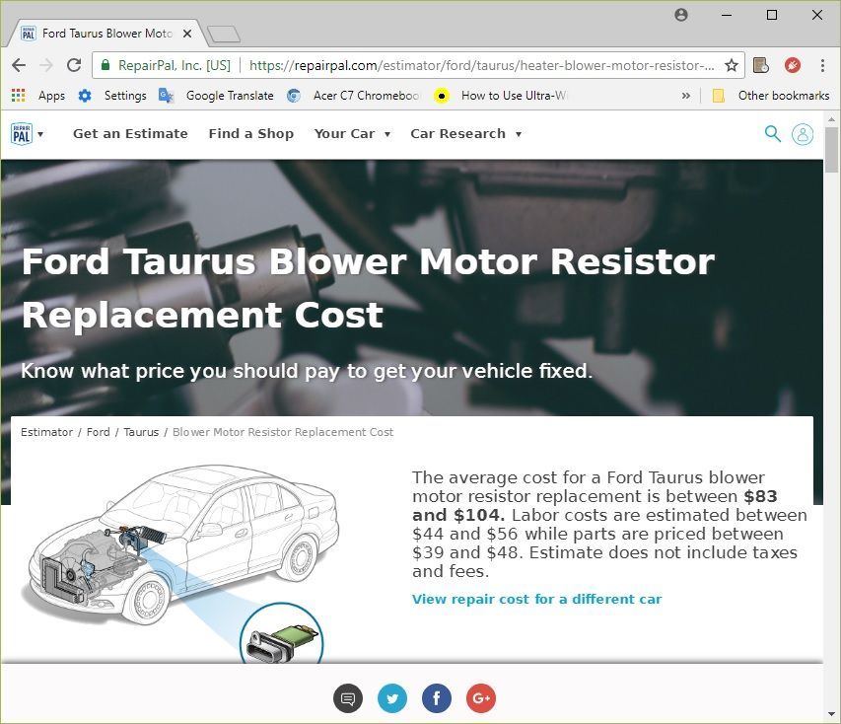Click the browser back arrow
The image size is (841, 724).
(19, 65)
